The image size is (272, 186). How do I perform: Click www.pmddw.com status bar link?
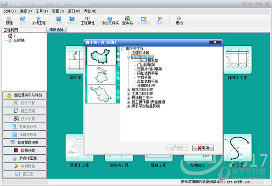coord(238,181)
